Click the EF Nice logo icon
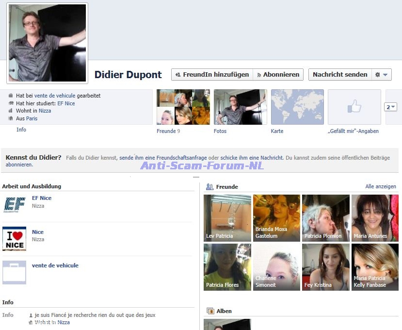This screenshot has width=402, height=330. click(x=14, y=204)
